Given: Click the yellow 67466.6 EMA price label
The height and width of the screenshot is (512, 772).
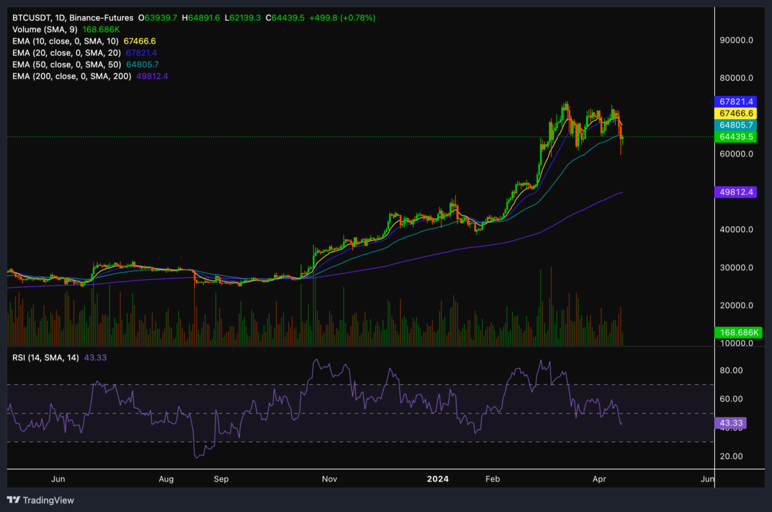Looking at the screenshot, I should pos(735,113).
